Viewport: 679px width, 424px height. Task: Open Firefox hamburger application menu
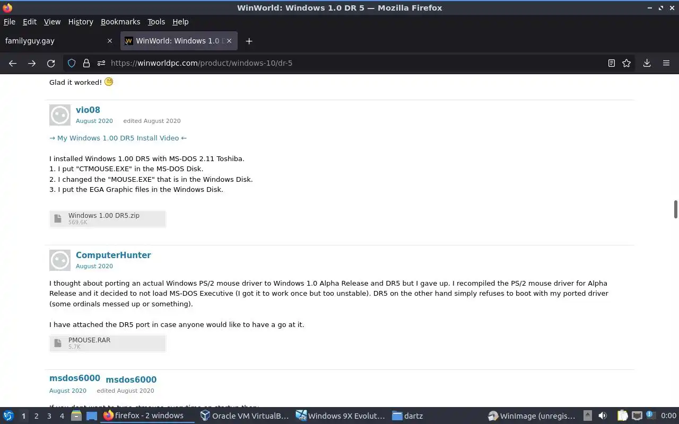tap(666, 63)
